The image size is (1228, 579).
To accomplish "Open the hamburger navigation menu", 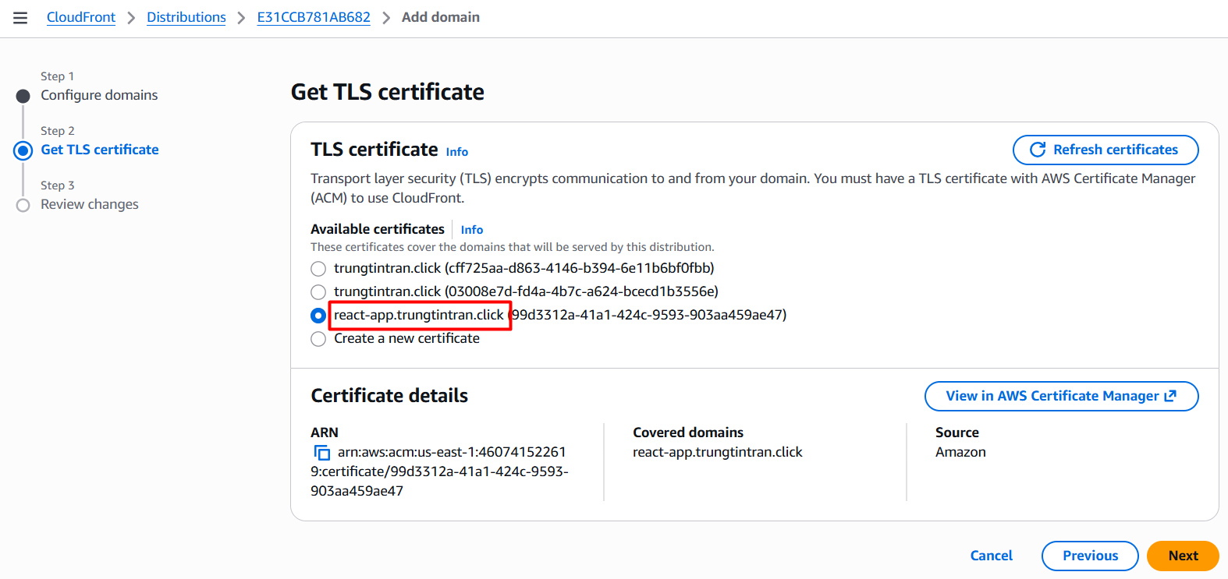I will (x=20, y=18).
